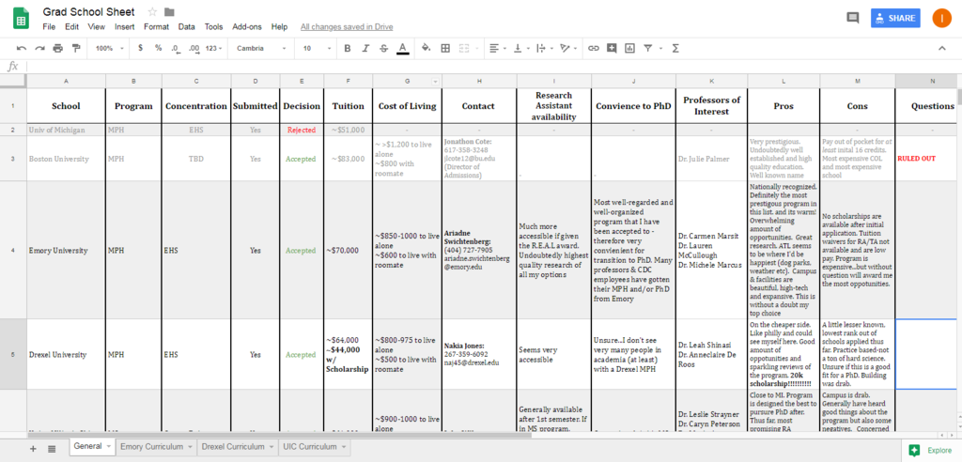962x462 pixels.
Task: Click the Explore button
Action: [931, 451]
